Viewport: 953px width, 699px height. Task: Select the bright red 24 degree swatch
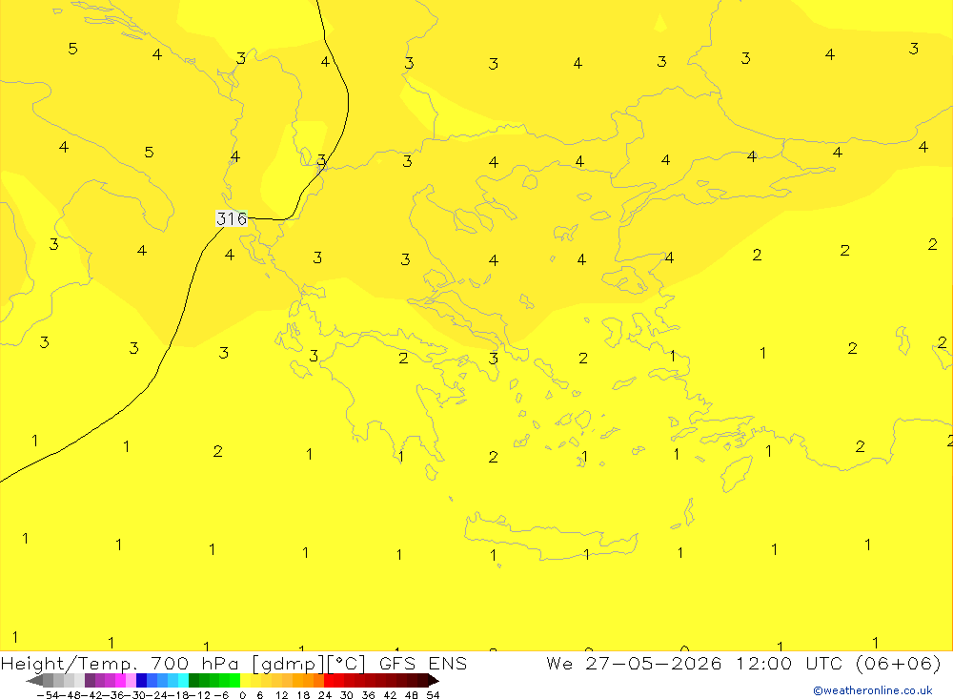[329, 681]
